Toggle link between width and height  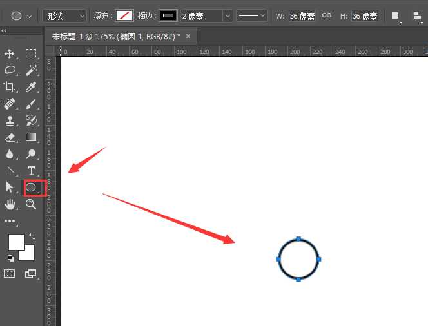coord(327,15)
